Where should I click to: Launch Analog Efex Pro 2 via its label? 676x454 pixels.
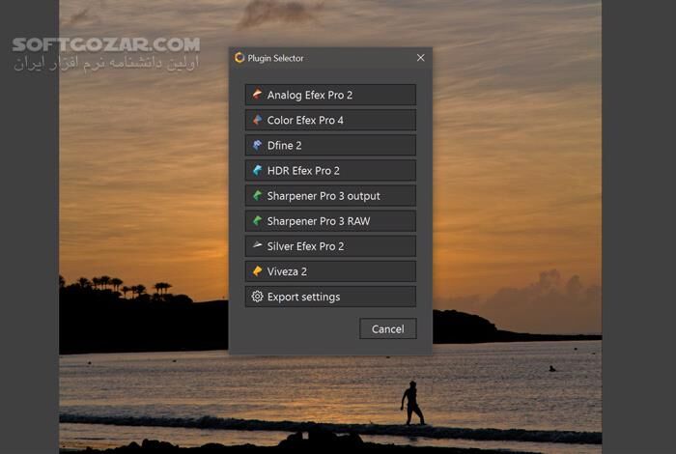pos(310,95)
